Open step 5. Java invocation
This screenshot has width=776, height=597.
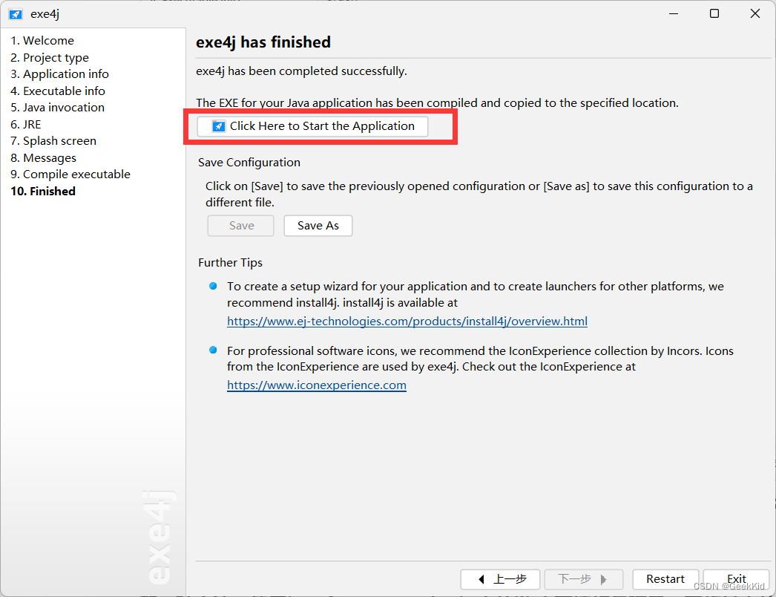click(x=57, y=108)
